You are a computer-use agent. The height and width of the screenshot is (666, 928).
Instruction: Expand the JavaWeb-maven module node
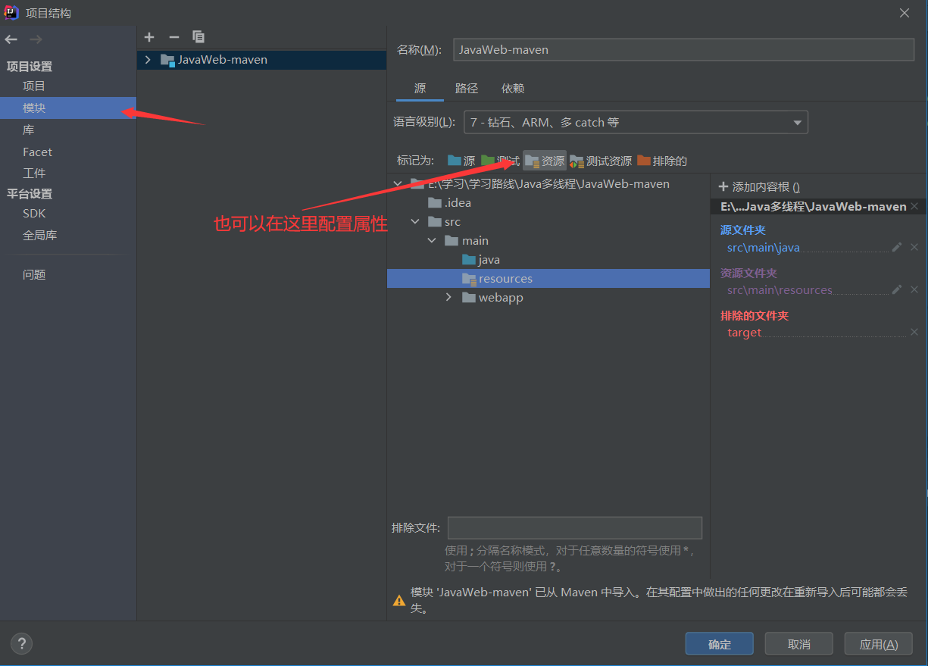148,60
